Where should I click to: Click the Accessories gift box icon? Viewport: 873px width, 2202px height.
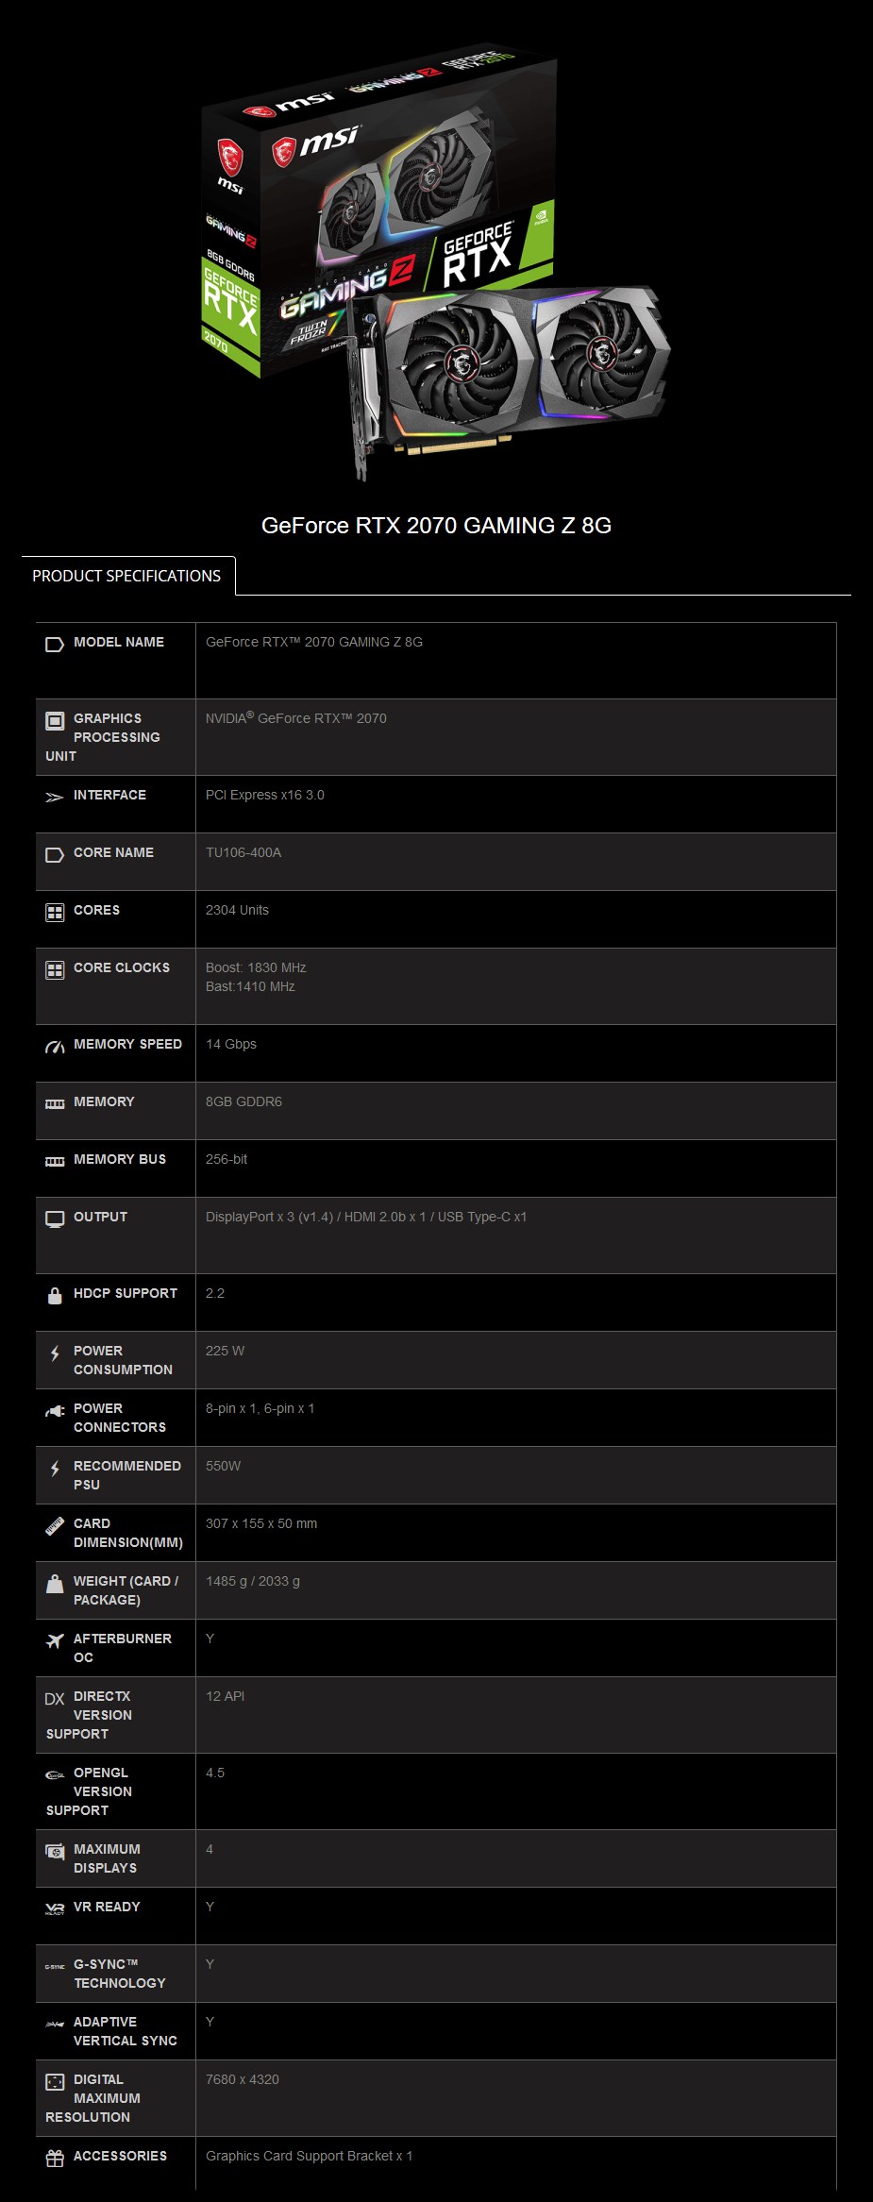[55, 2159]
